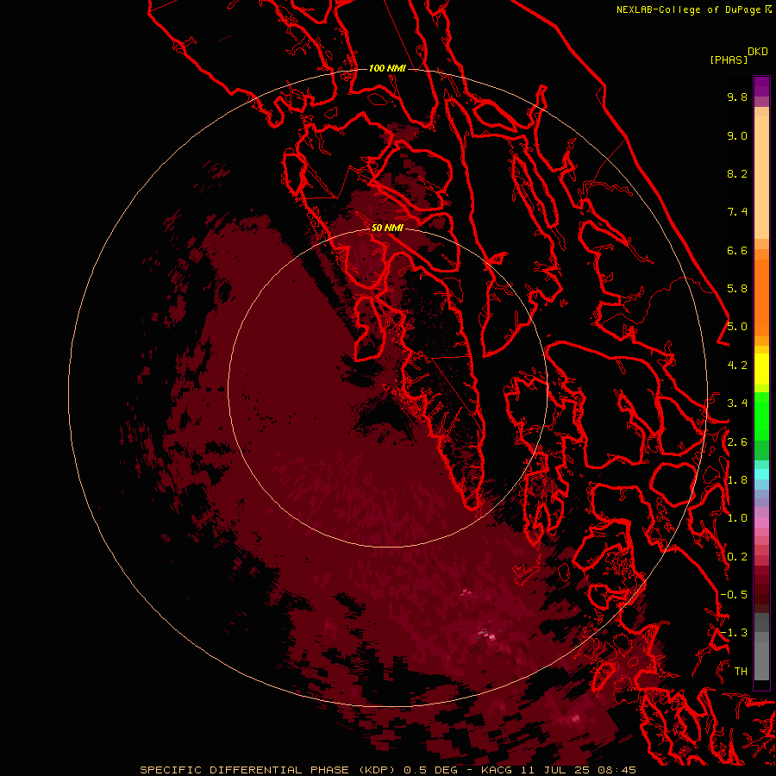Click the [PHAS] units label
Viewport: 776px width, 776px height.
(x=729, y=59)
